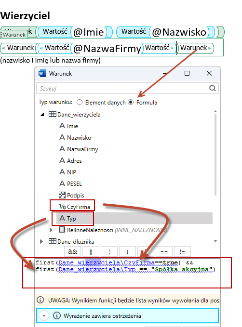
Task: Click the @Imie value content control
Action: point(89,32)
